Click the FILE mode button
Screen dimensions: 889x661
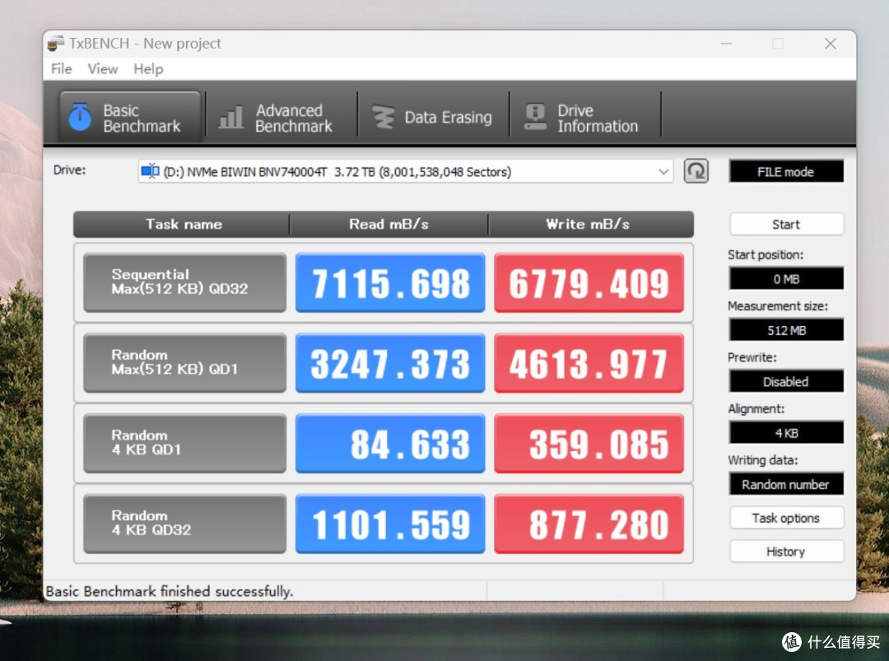click(x=786, y=172)
